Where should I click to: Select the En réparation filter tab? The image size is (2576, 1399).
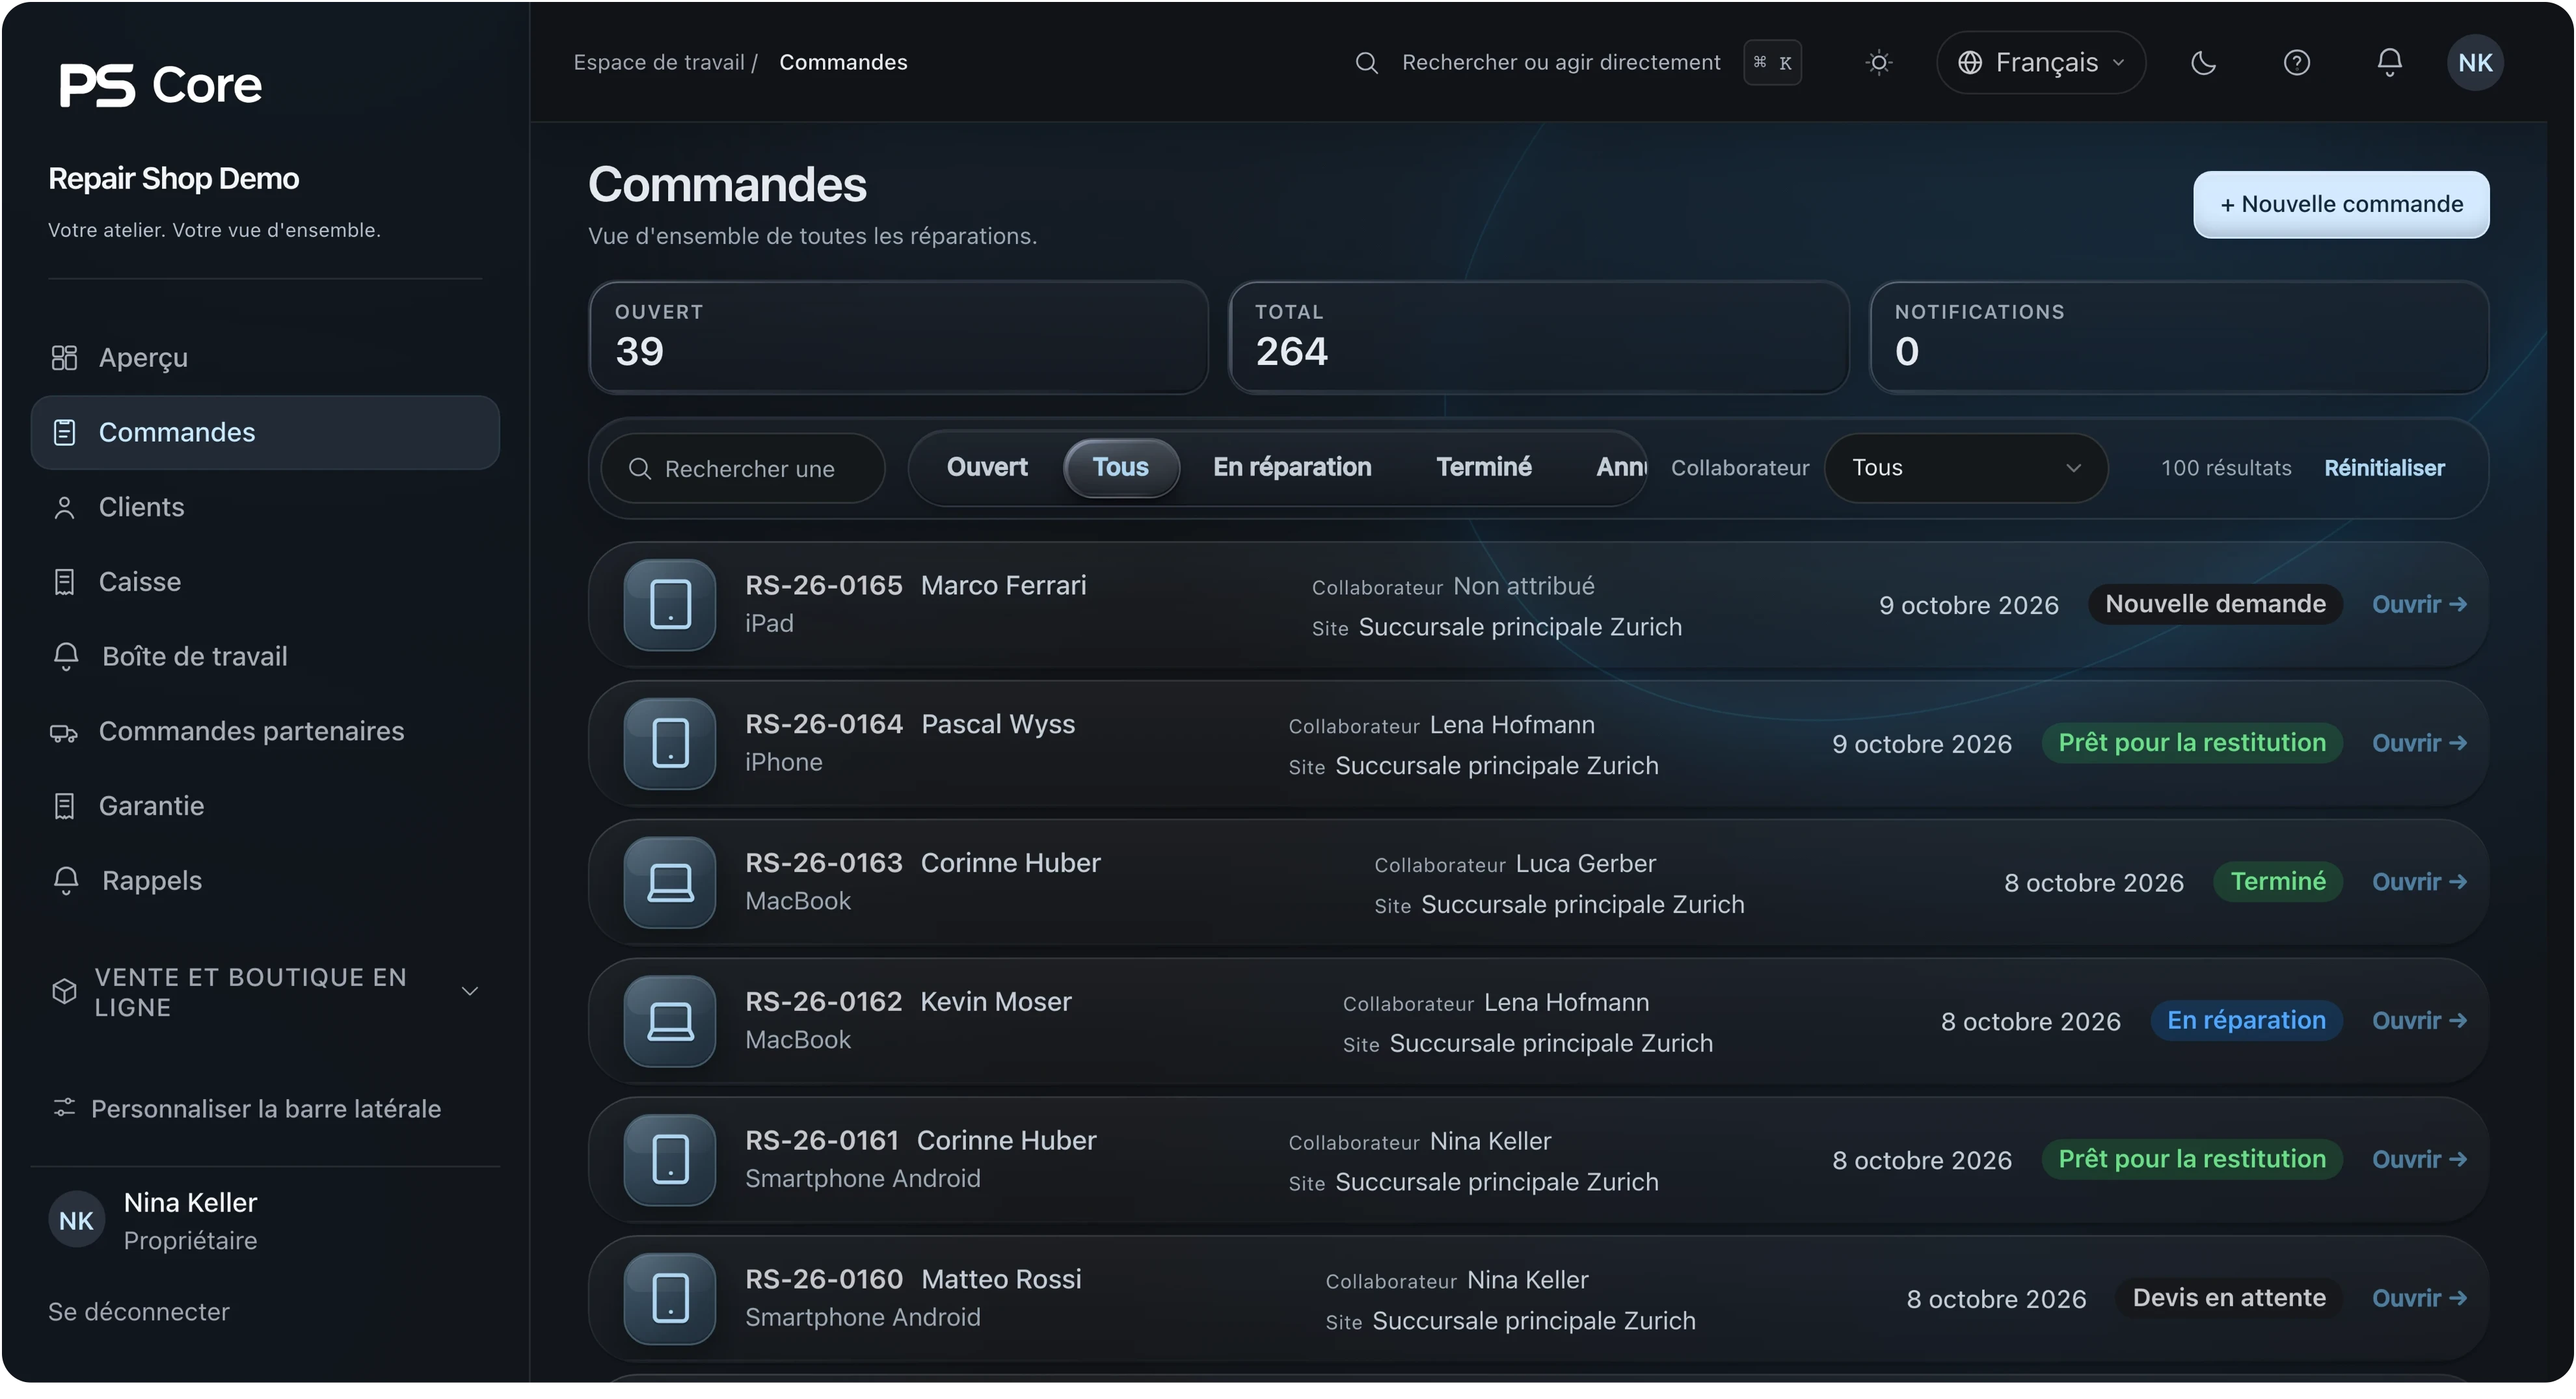point(1292,468)
